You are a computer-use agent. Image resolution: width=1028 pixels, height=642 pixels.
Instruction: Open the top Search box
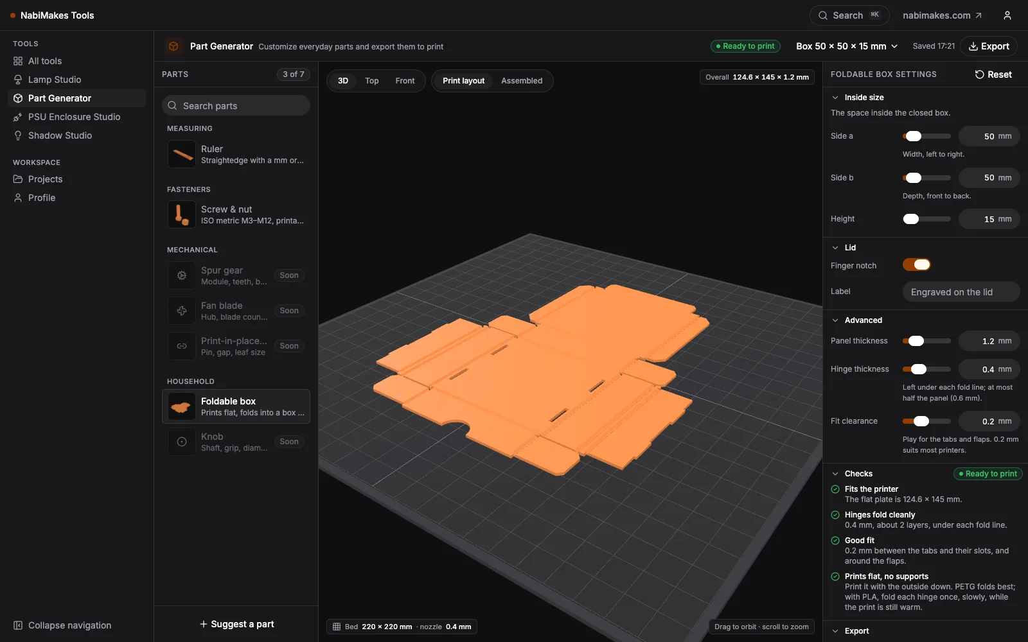pos(849,15)
